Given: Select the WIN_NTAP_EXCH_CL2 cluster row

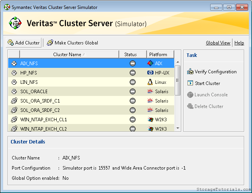Looking at the screenshot, I should tap(91, 128).
